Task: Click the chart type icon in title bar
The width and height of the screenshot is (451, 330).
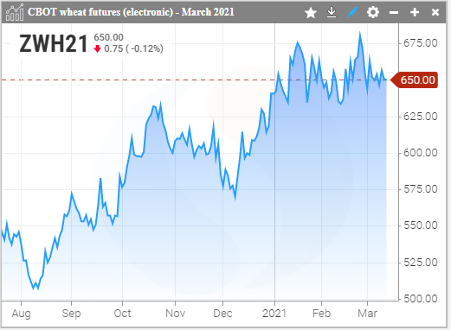Action: coord(15,12)
